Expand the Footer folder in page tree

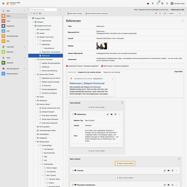pyautogui.click(x=35, y=97)
